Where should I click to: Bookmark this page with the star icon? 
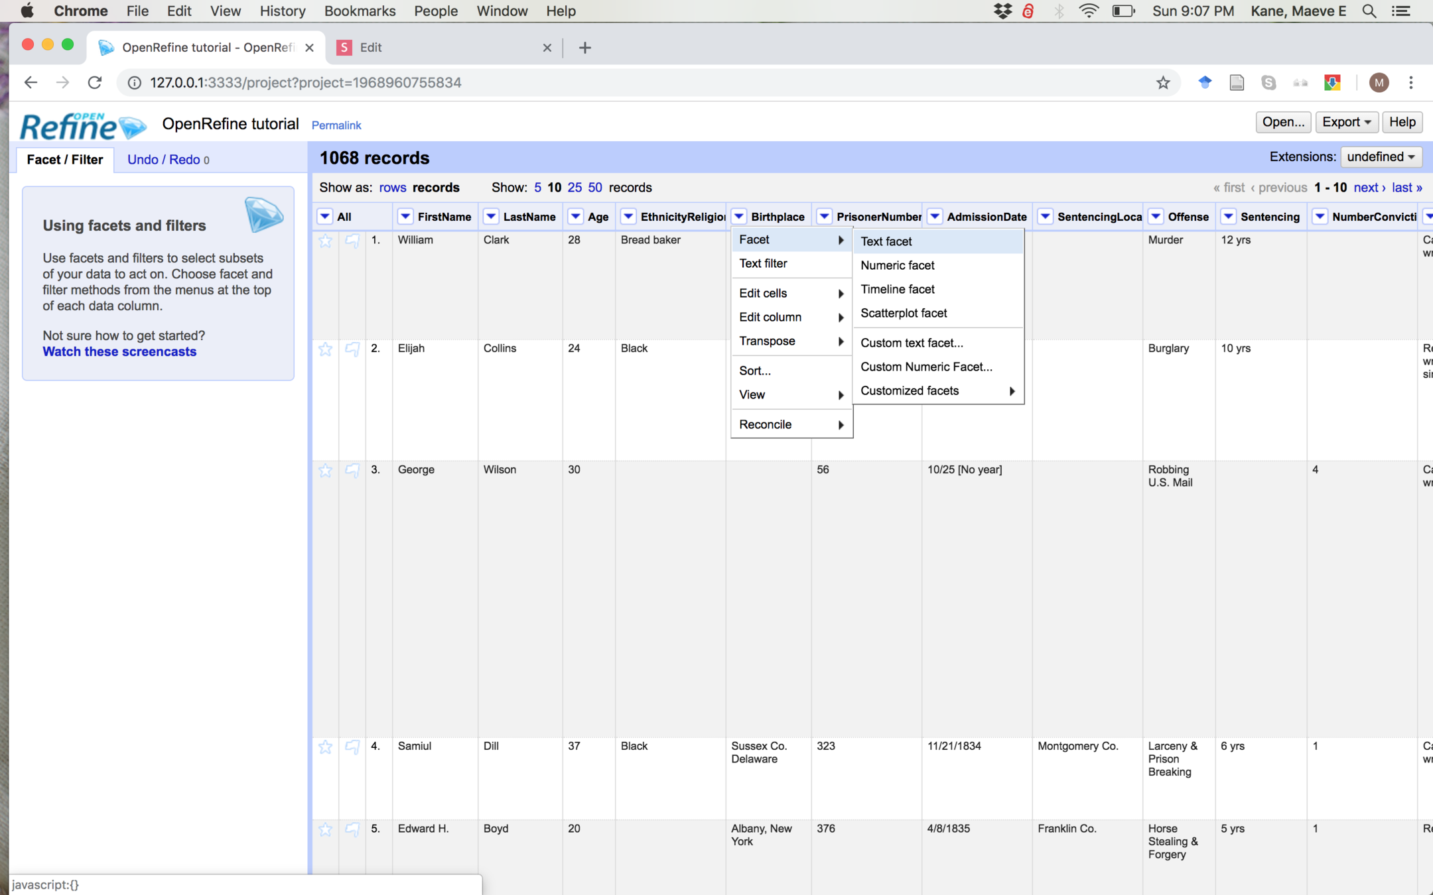(1163, 82)
